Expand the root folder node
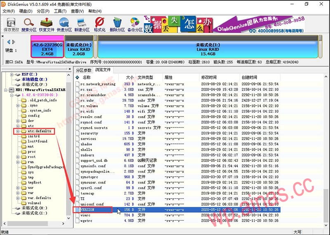 coord(18,157)
